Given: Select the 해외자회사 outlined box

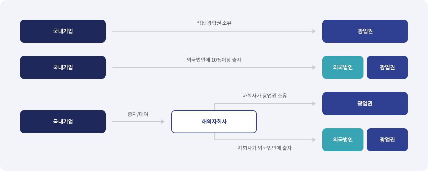Looking at the screenshot, I should click(214, 122).
